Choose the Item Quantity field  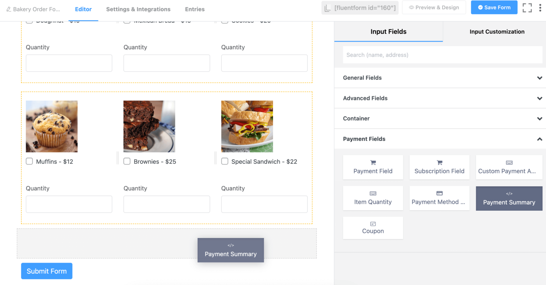(373, 198)
